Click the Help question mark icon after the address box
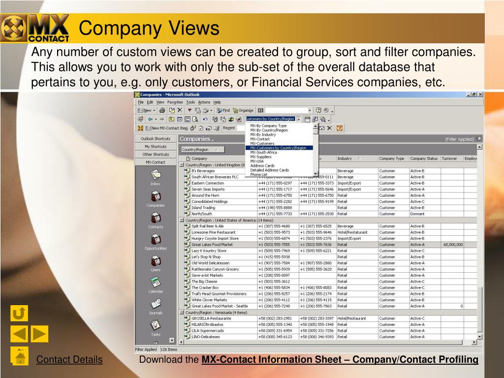This screenshot has height=378, width=504. 318,110
